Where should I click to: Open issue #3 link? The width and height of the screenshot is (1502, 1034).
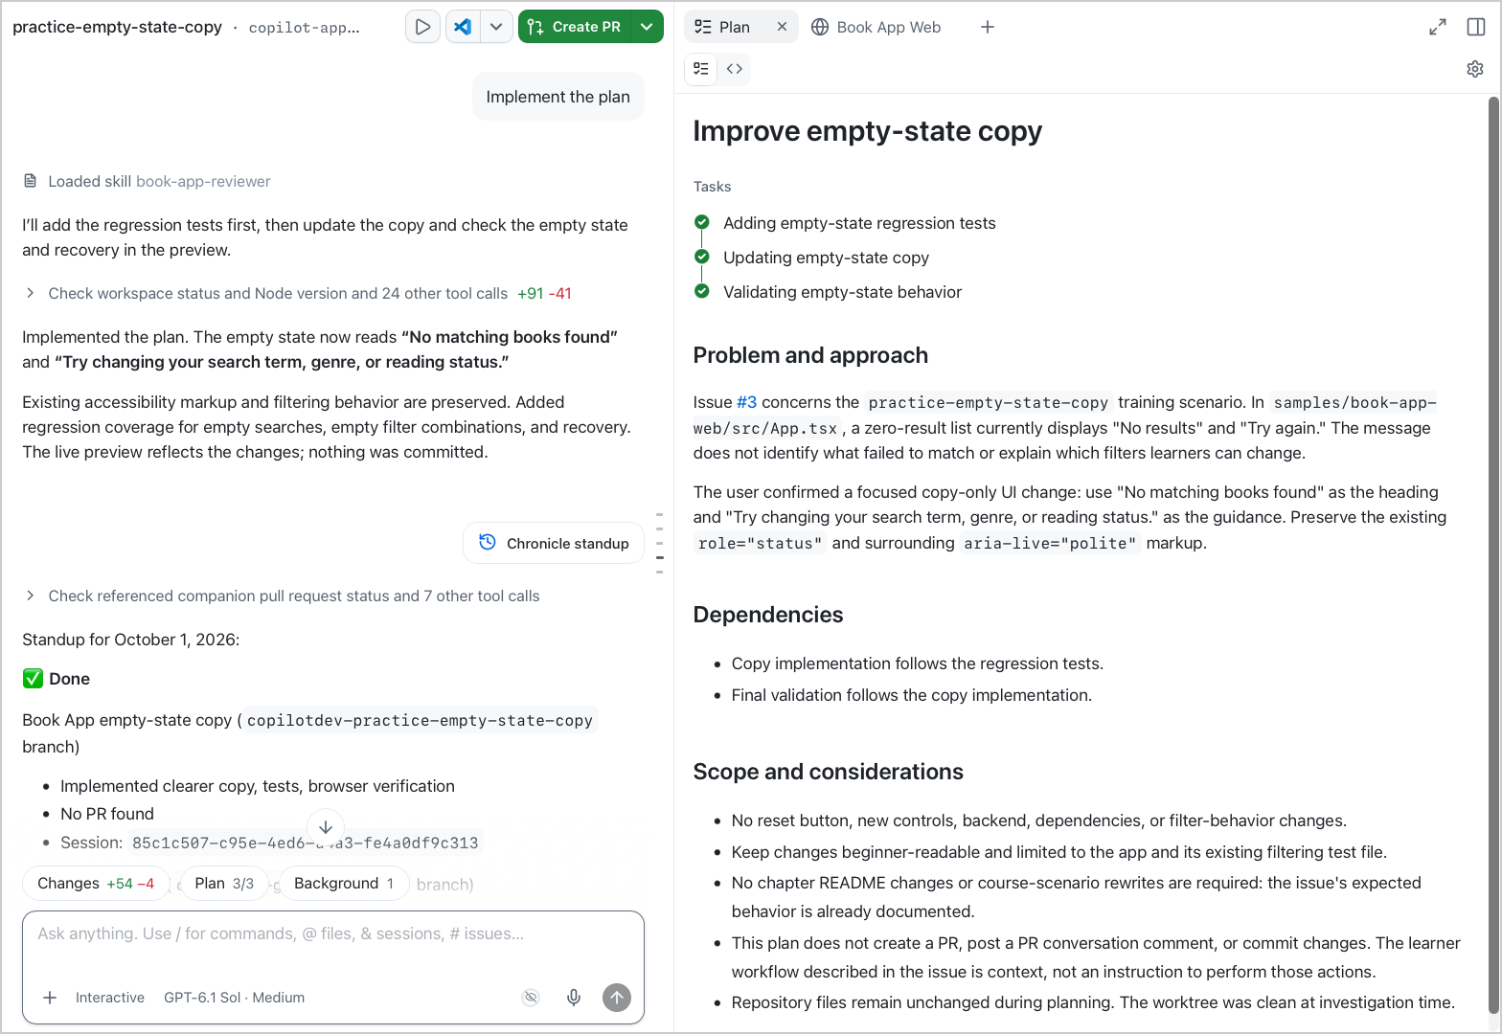[x=746, y=402]
